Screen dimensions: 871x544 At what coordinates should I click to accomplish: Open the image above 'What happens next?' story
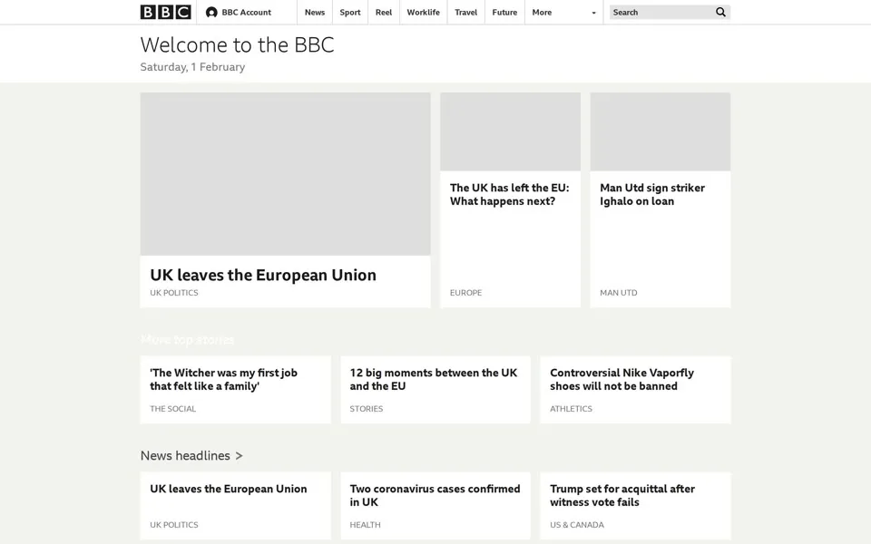(510, 131)
